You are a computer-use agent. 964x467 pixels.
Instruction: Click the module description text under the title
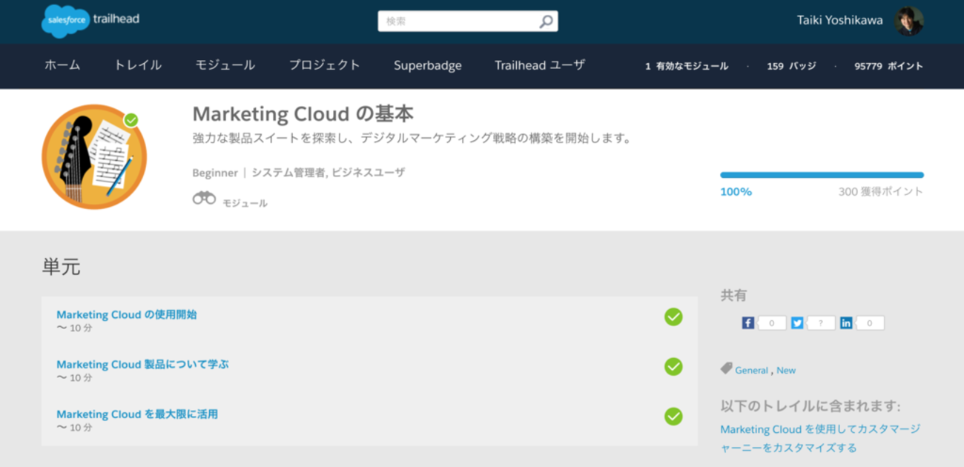point(412,138)
